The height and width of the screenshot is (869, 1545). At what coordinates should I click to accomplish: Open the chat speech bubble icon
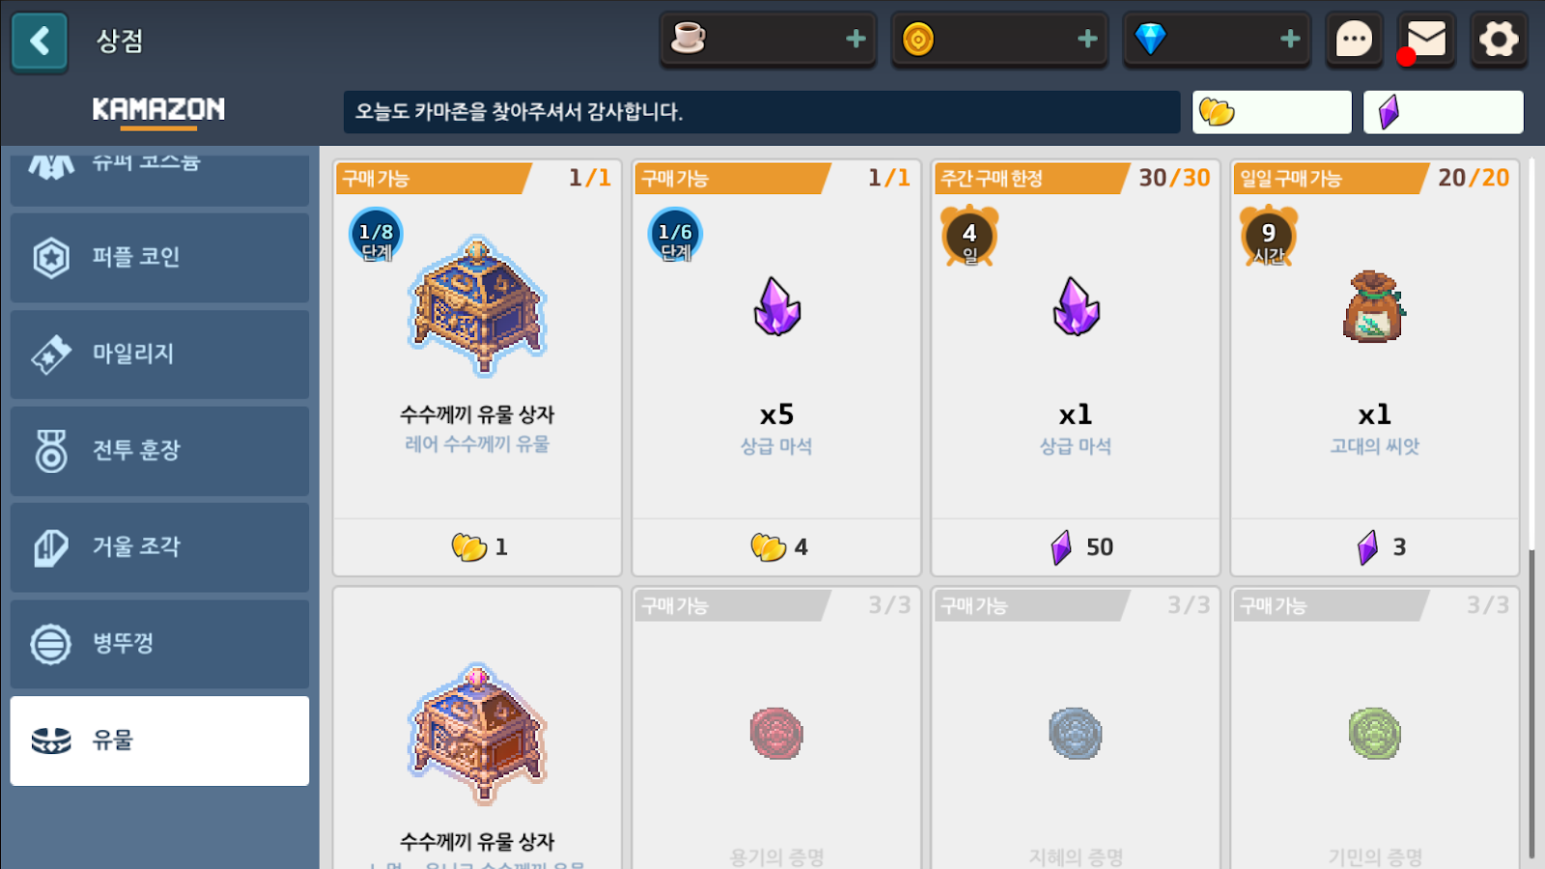(1354, 40)
